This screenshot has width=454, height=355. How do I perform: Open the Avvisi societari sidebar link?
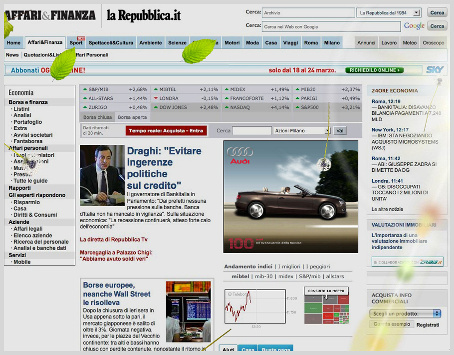(x=33, y=135)
